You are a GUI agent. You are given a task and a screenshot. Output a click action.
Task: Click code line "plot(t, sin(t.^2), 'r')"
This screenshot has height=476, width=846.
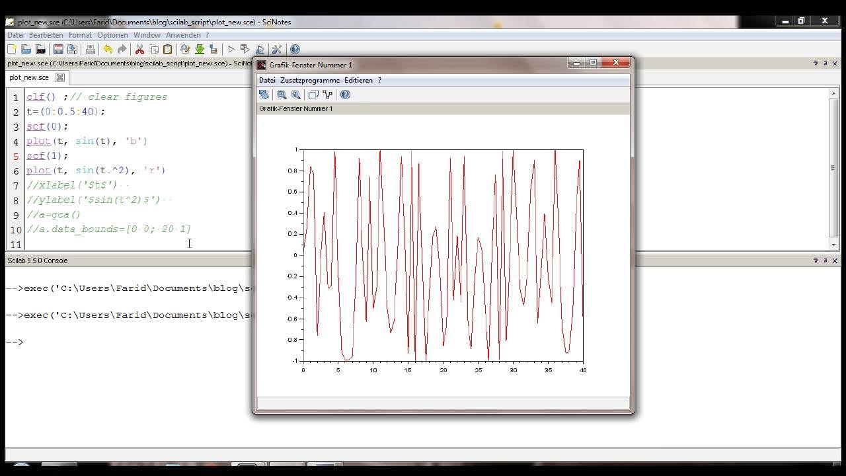[x=96, y=170]
